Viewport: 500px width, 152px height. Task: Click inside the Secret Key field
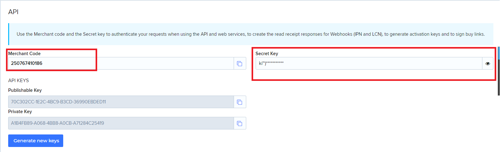[369, 63]
